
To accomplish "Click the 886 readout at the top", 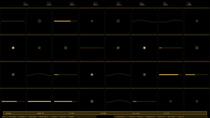I will coord(189,4).
